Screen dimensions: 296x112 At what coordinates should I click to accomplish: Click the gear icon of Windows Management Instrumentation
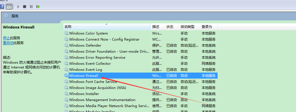66,100
